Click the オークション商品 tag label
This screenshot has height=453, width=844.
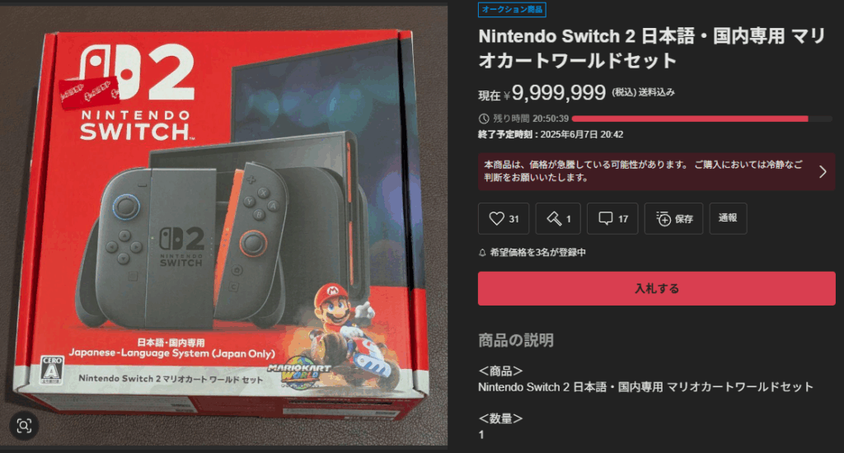click(x=512, y=9)
